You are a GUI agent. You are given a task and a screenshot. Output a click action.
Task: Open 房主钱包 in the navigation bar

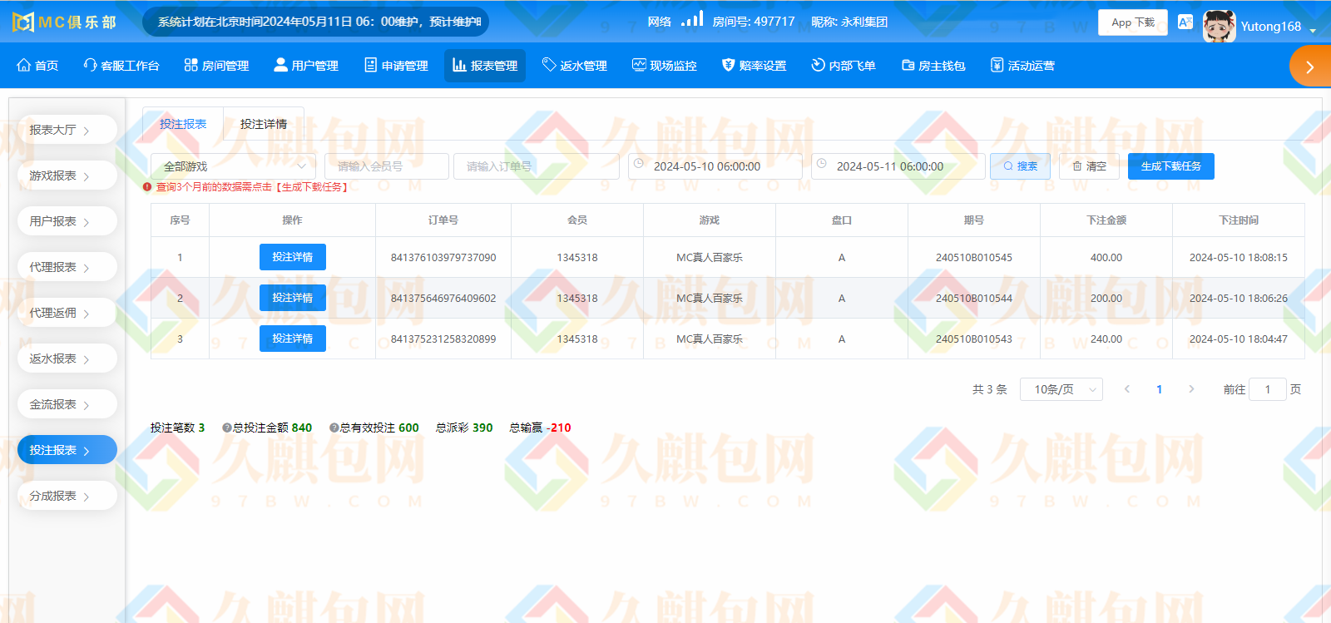point(933,66)
